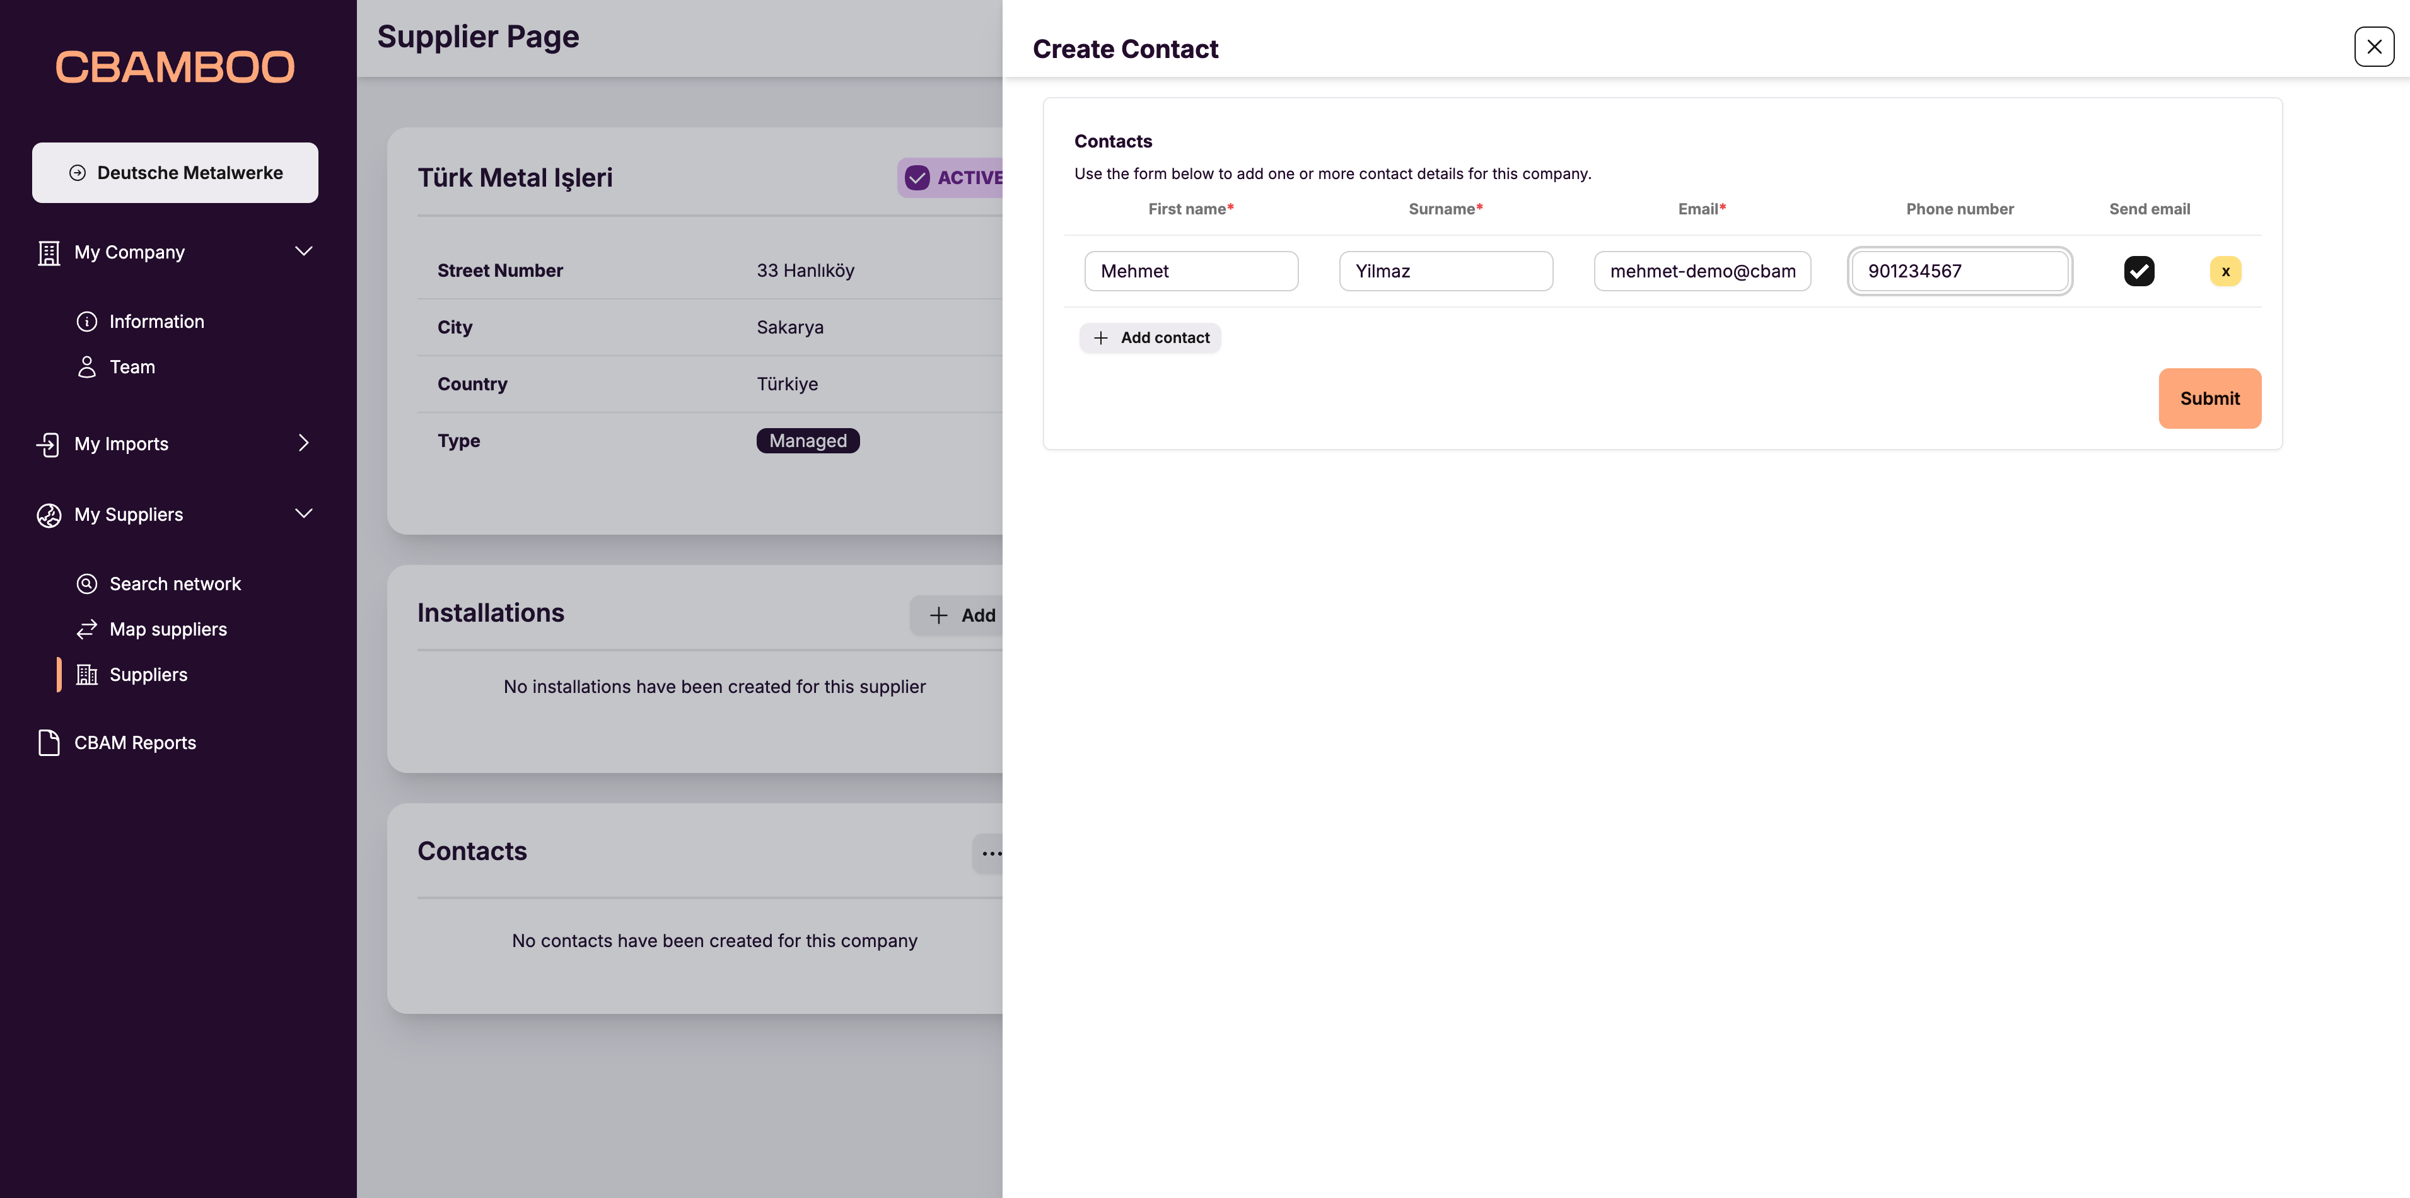This screenshot has height=1198, width=2410.
Task: Expand the My Imports section
Action: [x=303, y=443]
